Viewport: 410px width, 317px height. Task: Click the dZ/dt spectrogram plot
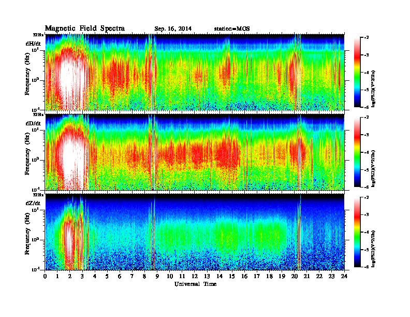pos(195,232)
